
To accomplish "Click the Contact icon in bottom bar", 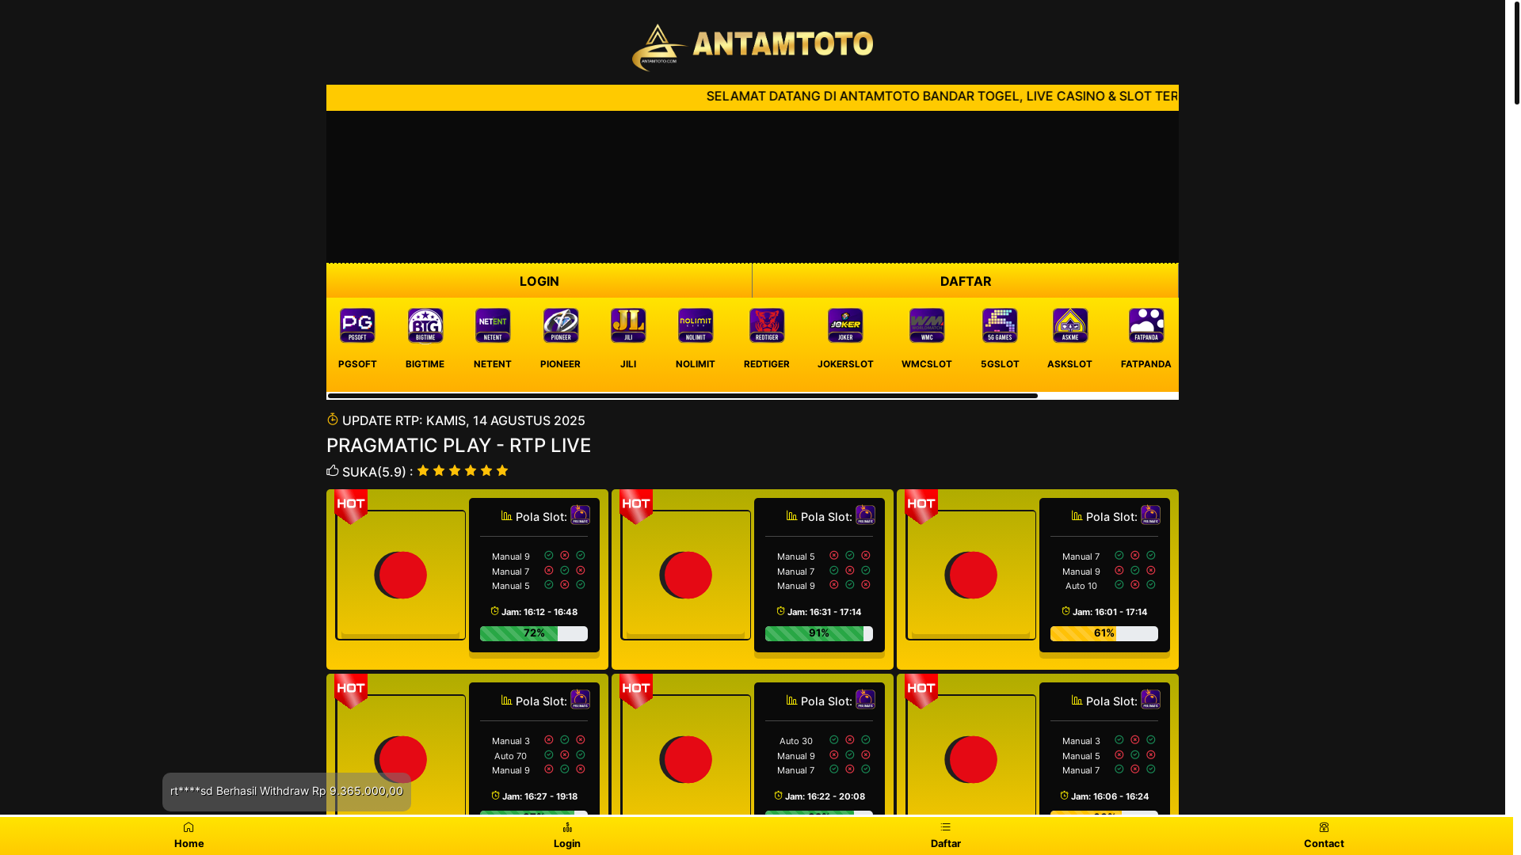I will (x=1324, y=827).
